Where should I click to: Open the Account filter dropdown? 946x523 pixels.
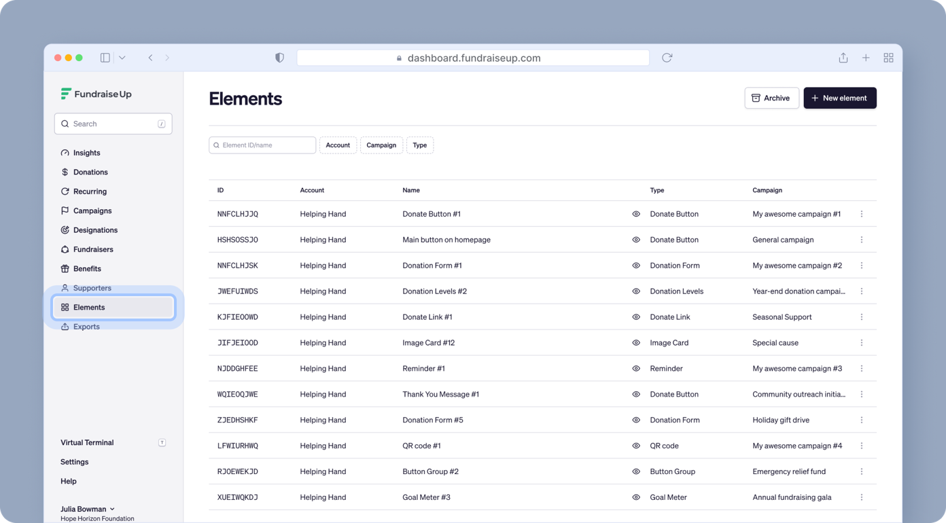(x=338, y=145)
